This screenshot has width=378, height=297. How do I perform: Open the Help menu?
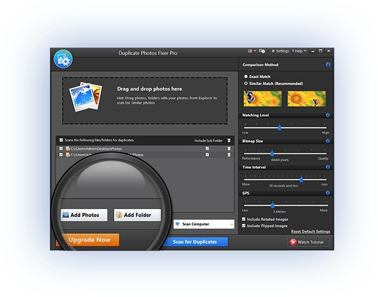[x=299, y=51]
